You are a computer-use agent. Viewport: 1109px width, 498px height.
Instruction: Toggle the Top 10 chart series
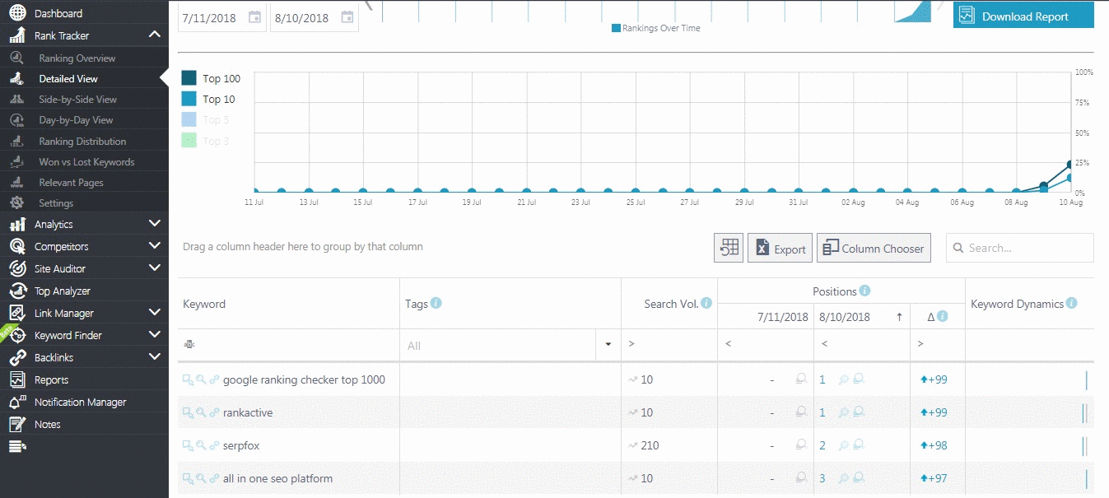click(x=208, y=99)
